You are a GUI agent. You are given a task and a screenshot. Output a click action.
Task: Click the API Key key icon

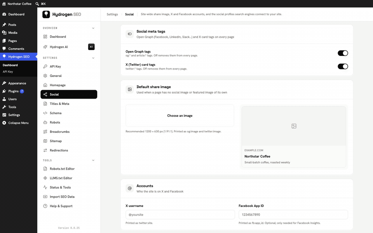coord(45,66)
